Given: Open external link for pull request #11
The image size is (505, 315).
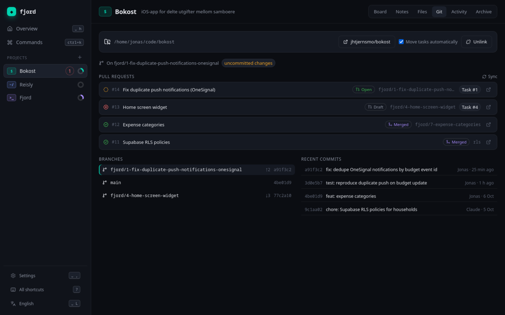Looking at the screenshot, I should [488, 142].
